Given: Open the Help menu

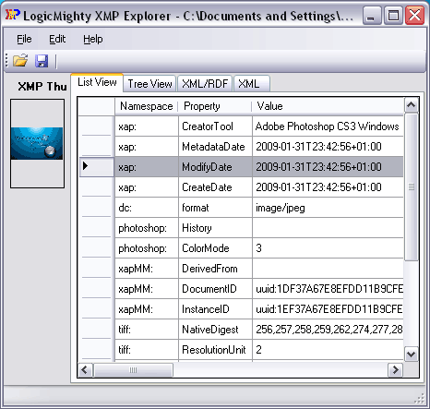Looking at the screenshot, I should [x=93, y=39].
